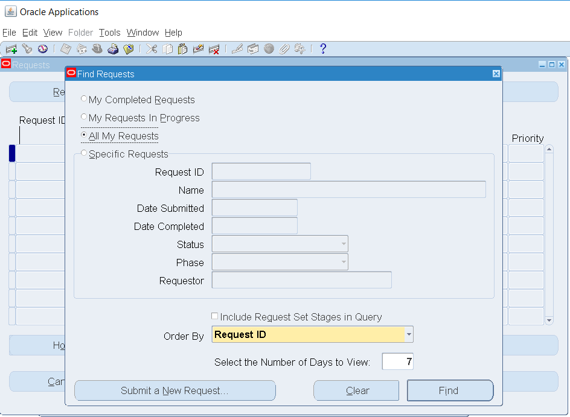Open the Show Navigator compass icon

click(x=43, y=49)
